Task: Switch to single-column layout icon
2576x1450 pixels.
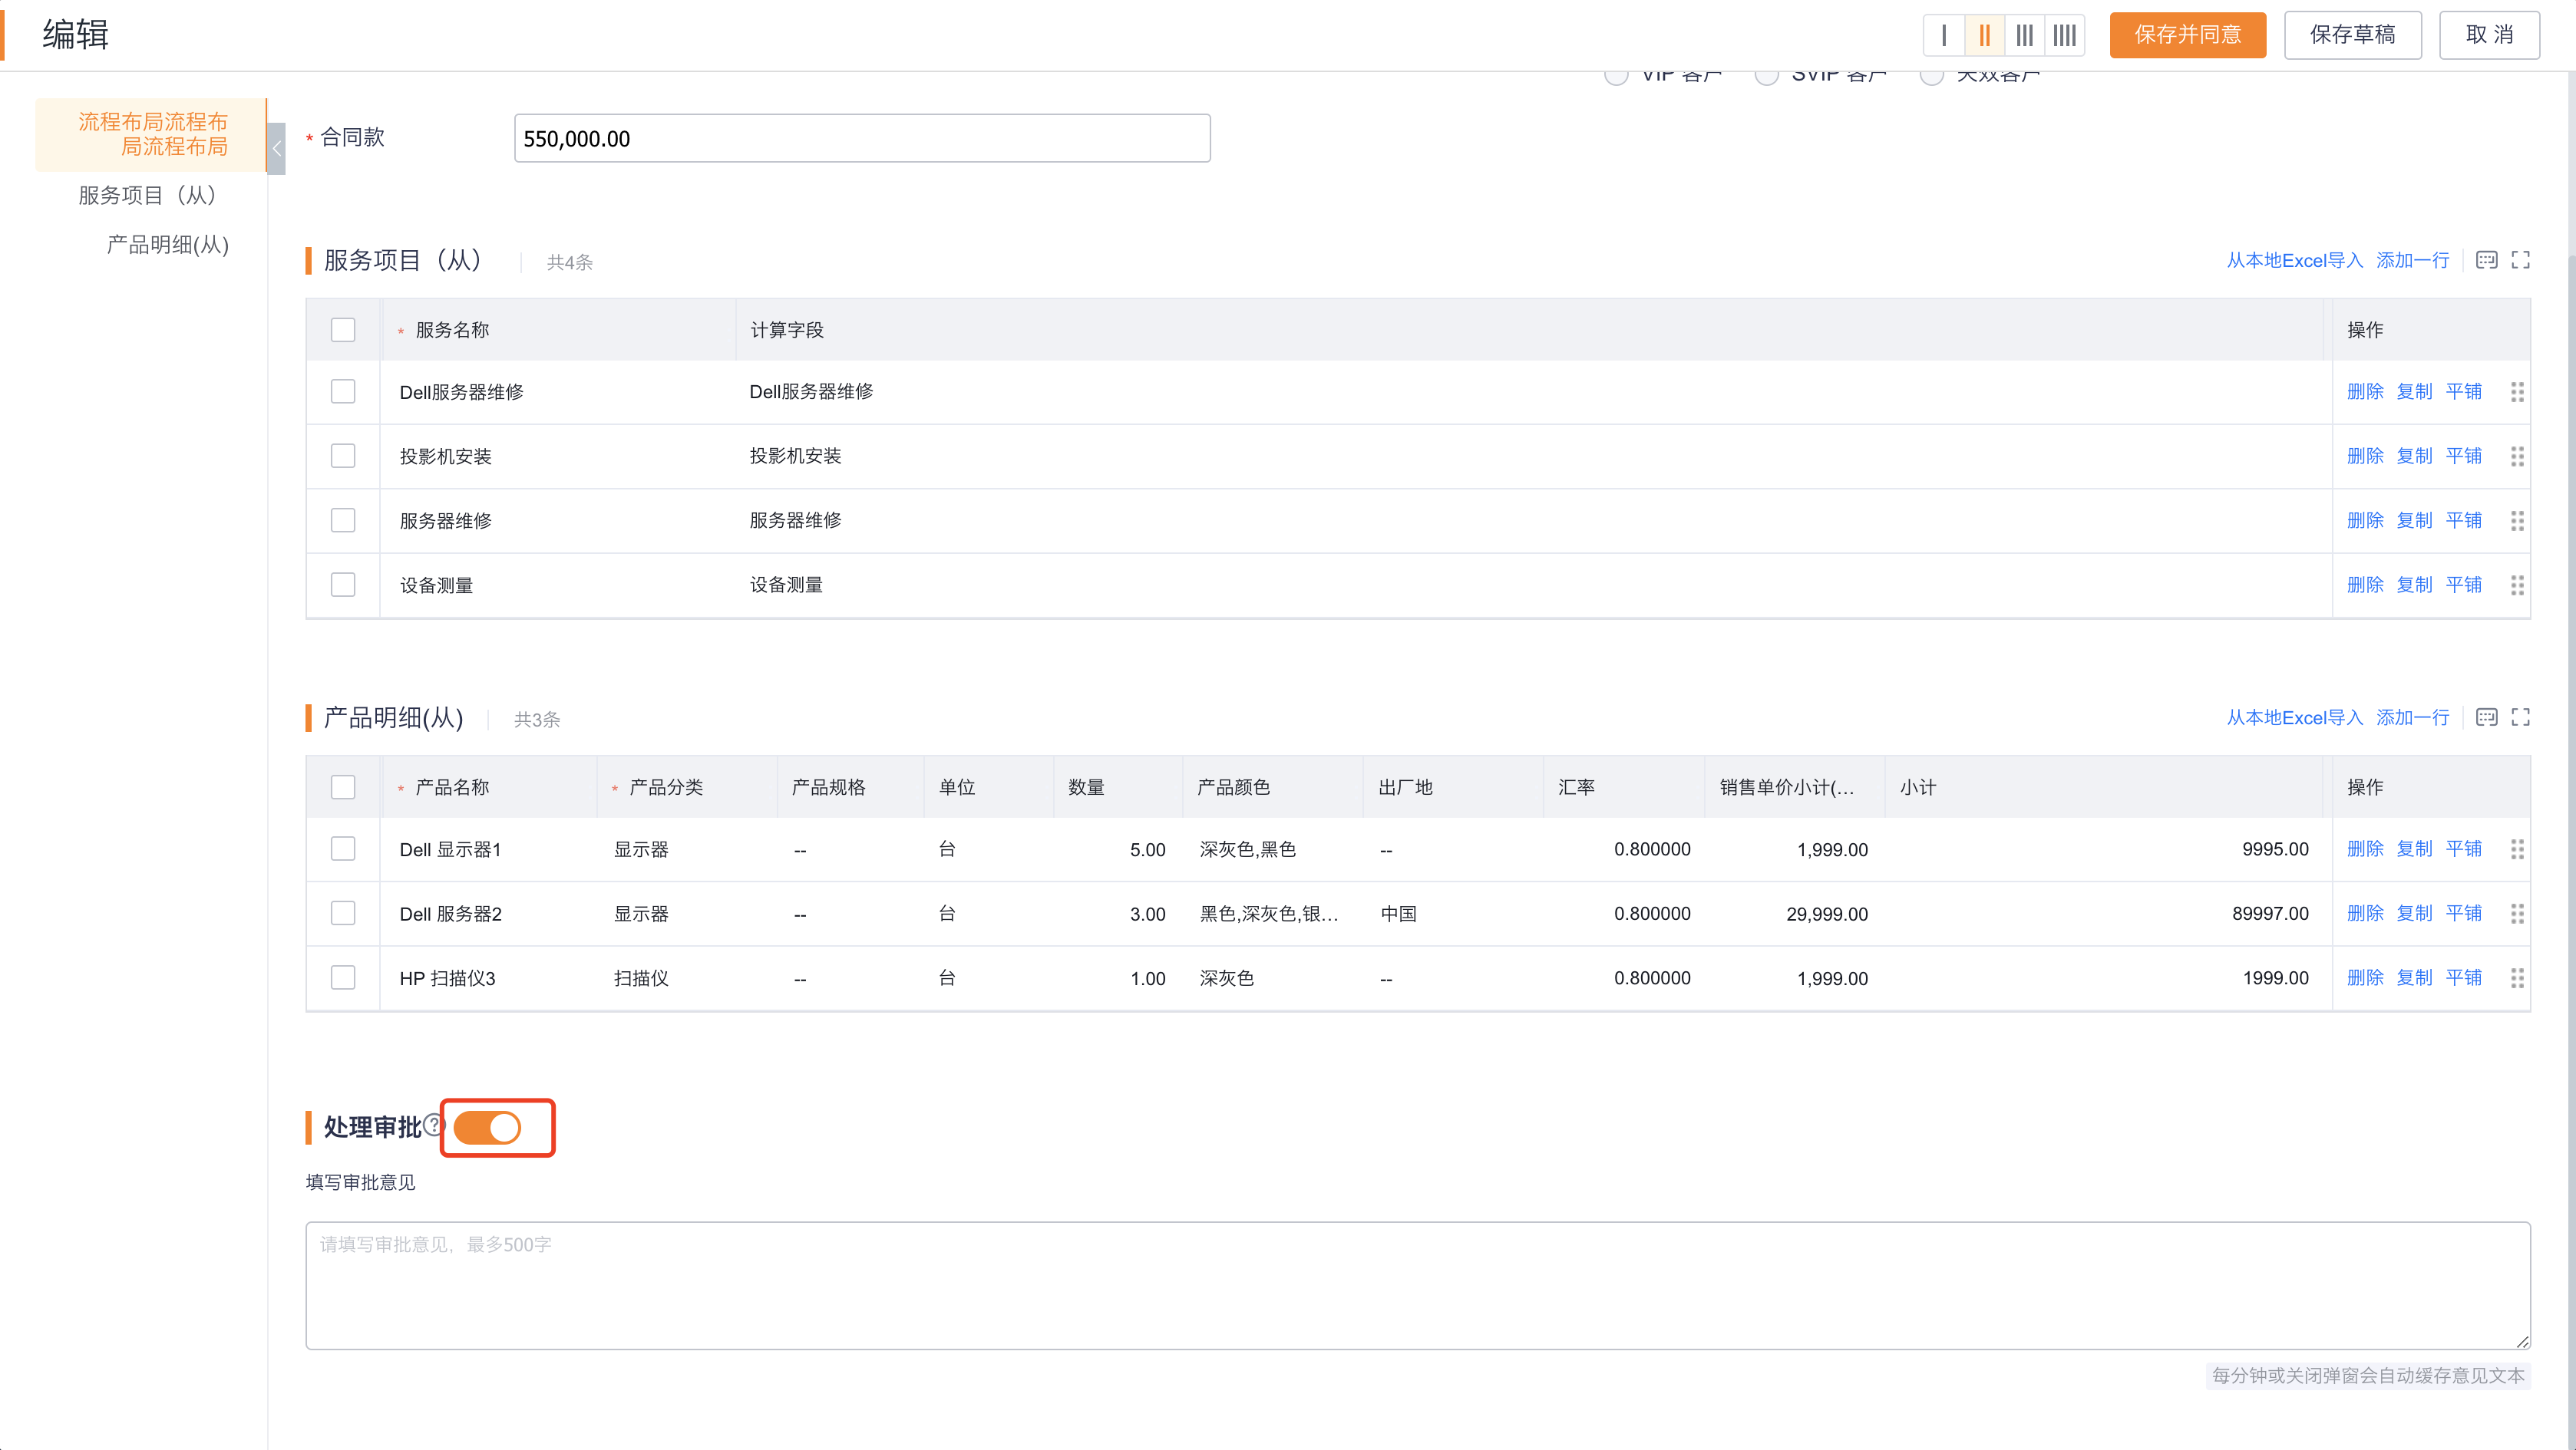Action: coord(1943,35)
